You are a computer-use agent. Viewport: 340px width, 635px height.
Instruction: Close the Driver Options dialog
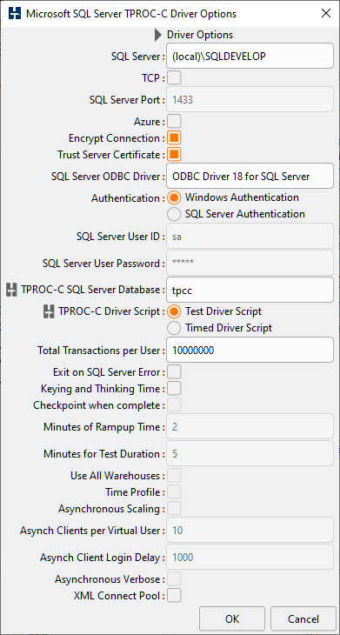pyautogui.click(x=326, y=13)
